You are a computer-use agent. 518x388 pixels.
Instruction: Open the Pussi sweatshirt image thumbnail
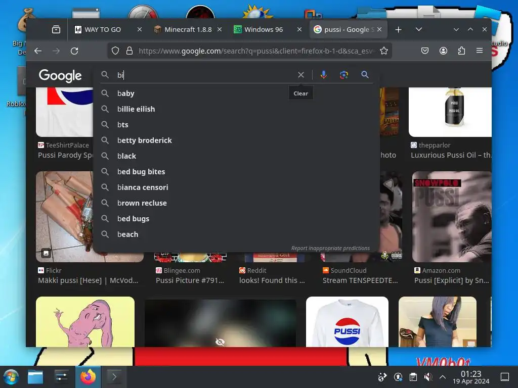click(347, 322)
